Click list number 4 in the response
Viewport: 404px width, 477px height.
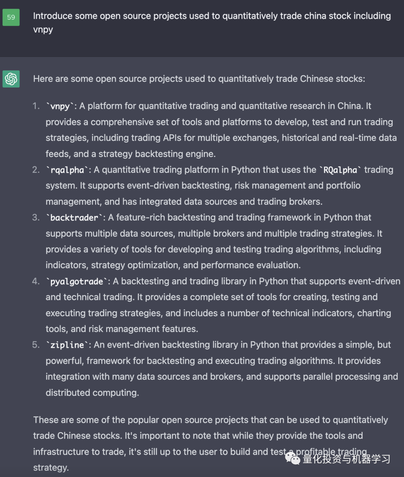(x=36, y=281)
